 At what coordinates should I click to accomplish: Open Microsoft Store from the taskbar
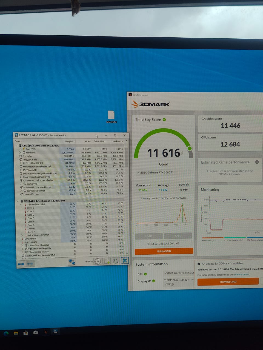[x=26, y=333]
